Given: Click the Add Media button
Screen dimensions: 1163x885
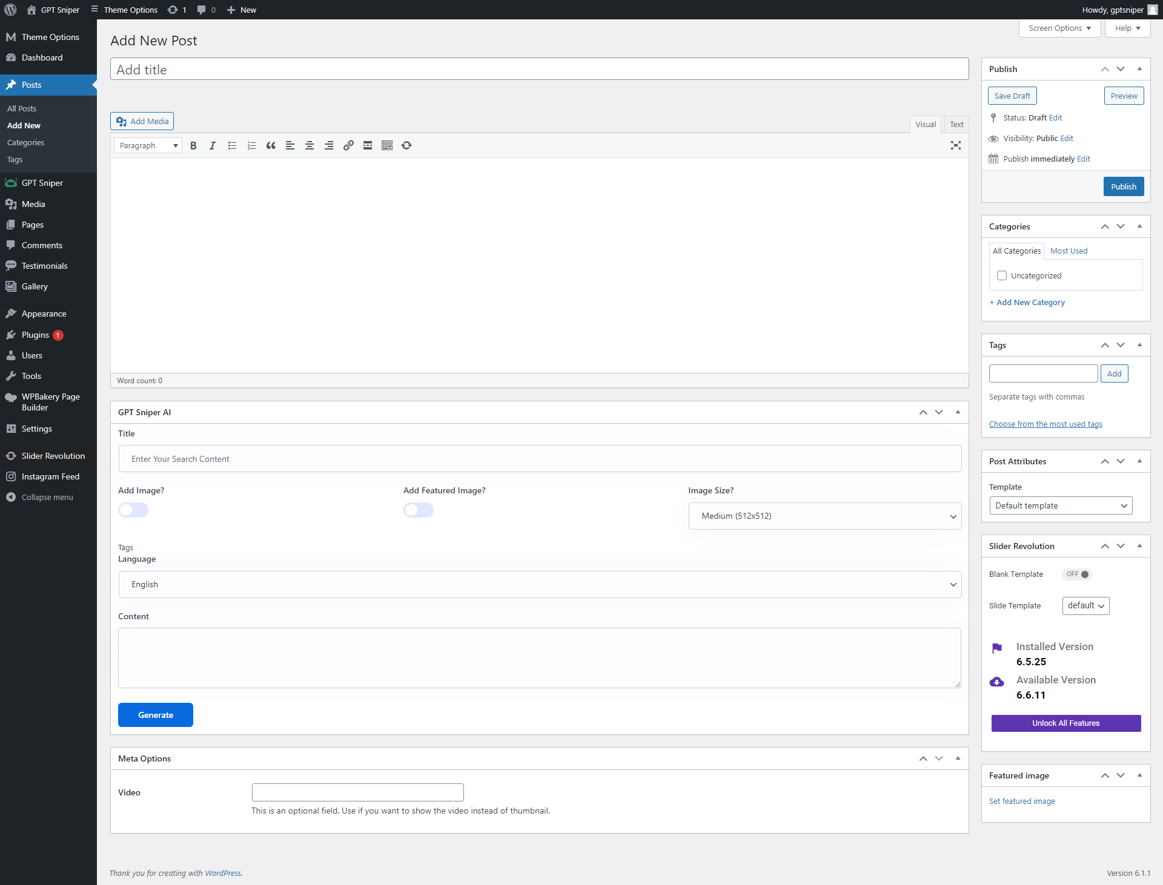Looking at the screenshot, I should click(x=142, y=121).
